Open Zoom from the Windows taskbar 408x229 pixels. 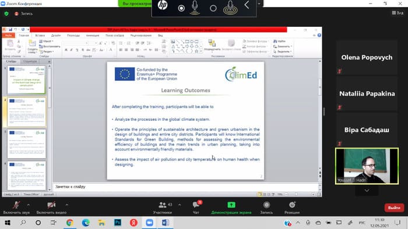coord(149,223)
